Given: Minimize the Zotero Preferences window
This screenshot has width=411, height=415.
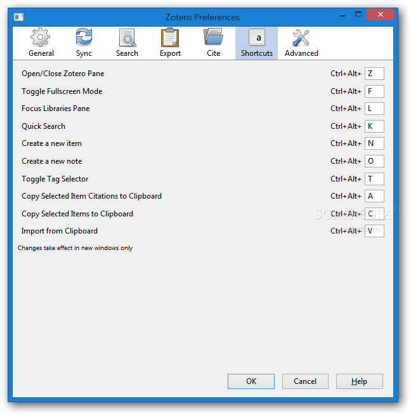Looking at the screenshot, I should (x=342, y=15).
